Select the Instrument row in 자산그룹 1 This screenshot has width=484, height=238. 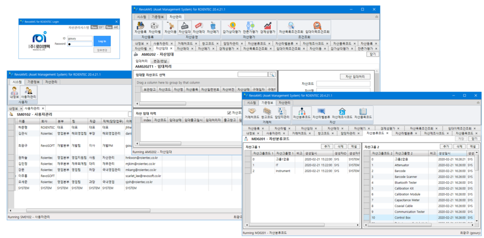tap(302, 171)
